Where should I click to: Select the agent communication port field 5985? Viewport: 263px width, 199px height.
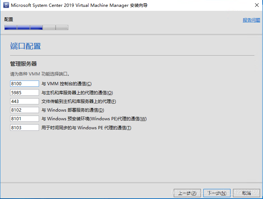click(25, 92)
